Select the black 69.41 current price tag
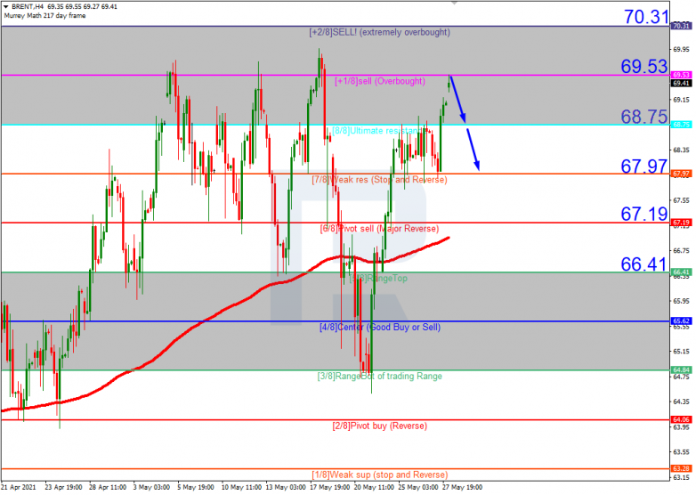 (x=682, y=83)
